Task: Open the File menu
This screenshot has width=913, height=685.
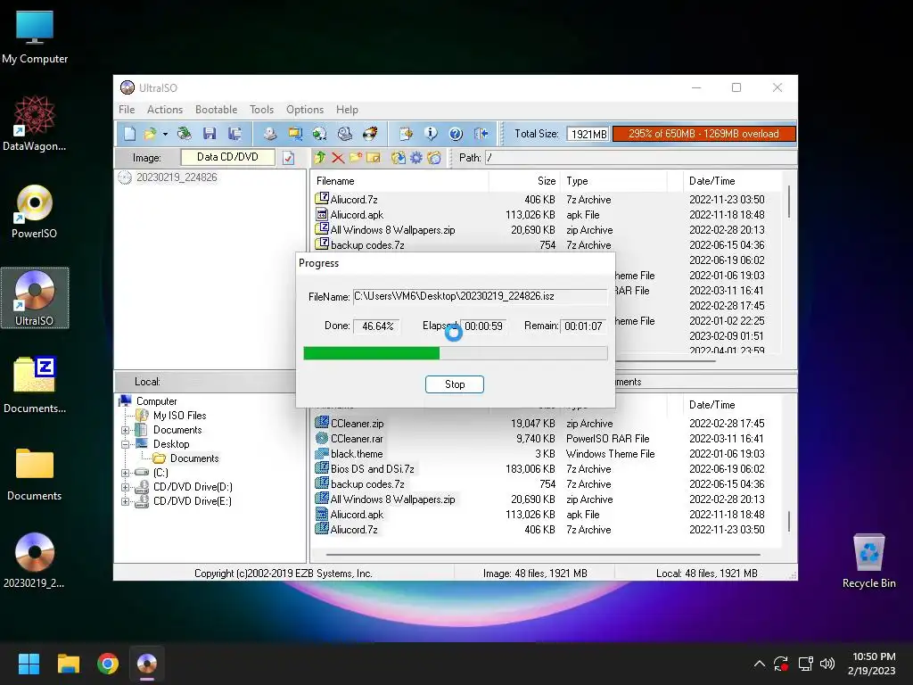Action: (127, 110)
